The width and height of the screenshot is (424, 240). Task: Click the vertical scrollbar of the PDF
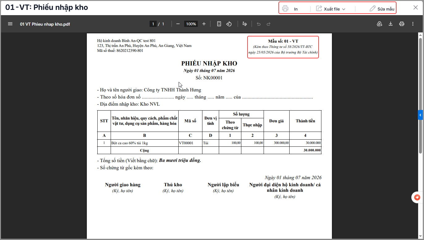click(420, 96)
